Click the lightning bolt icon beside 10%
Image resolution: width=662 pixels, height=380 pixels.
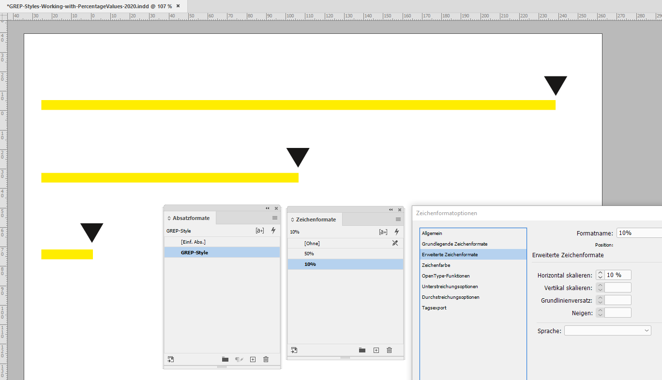coord(396,232)
